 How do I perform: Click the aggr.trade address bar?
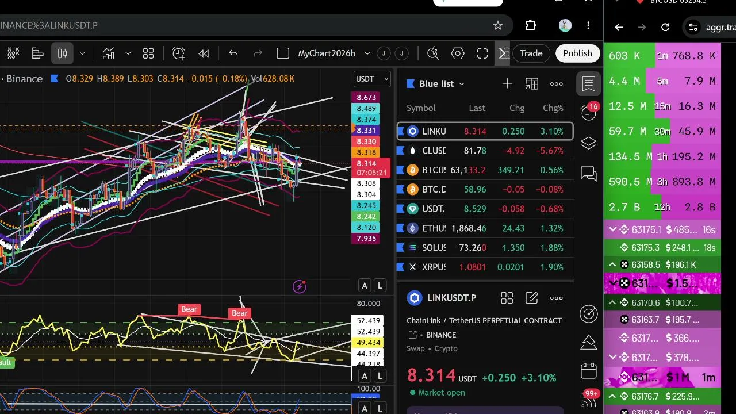[x=710, y=27]
